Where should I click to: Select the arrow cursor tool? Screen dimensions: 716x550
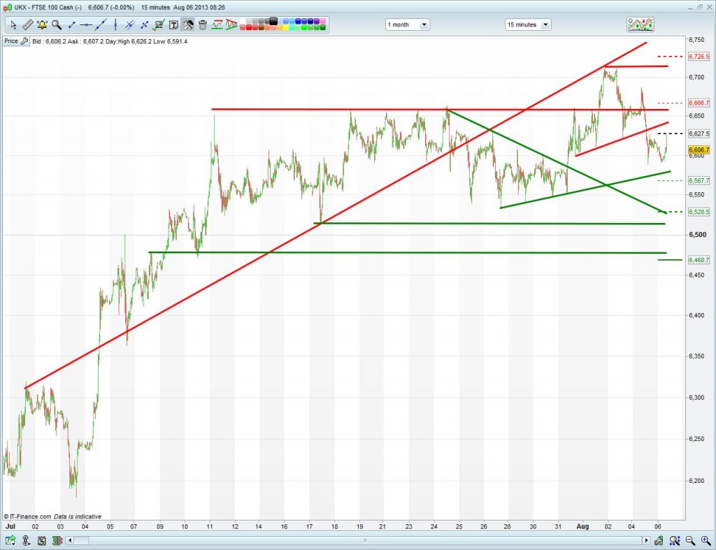click(13, 25)
